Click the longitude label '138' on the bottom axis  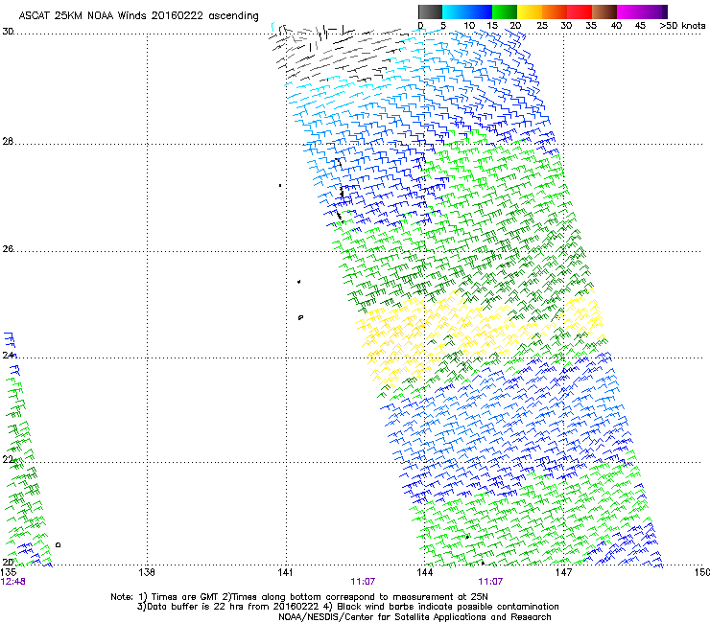146,572
